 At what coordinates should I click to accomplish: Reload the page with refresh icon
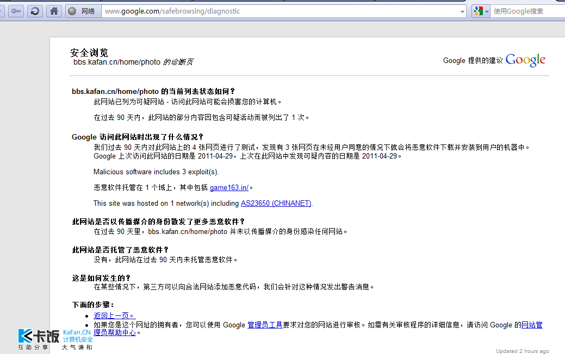[x=35, y=11]
